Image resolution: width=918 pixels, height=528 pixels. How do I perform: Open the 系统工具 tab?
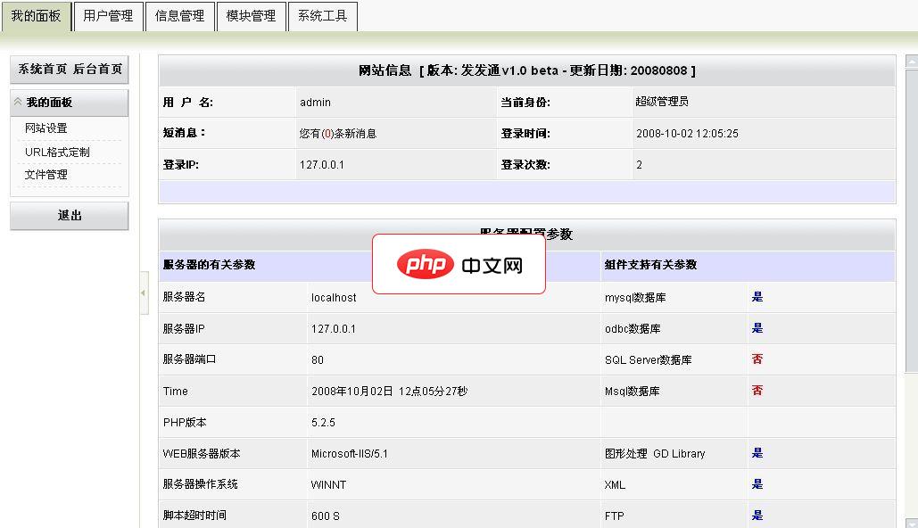pos(322,15)
